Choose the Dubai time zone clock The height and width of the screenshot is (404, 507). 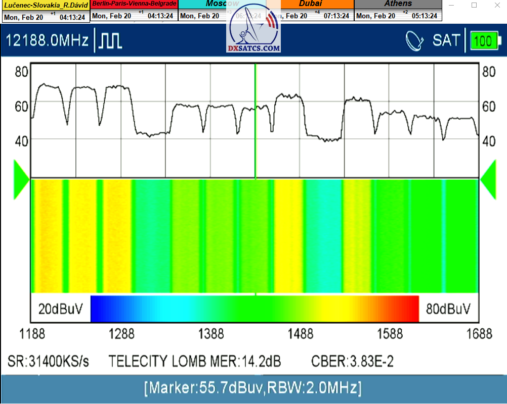(310, 4)
